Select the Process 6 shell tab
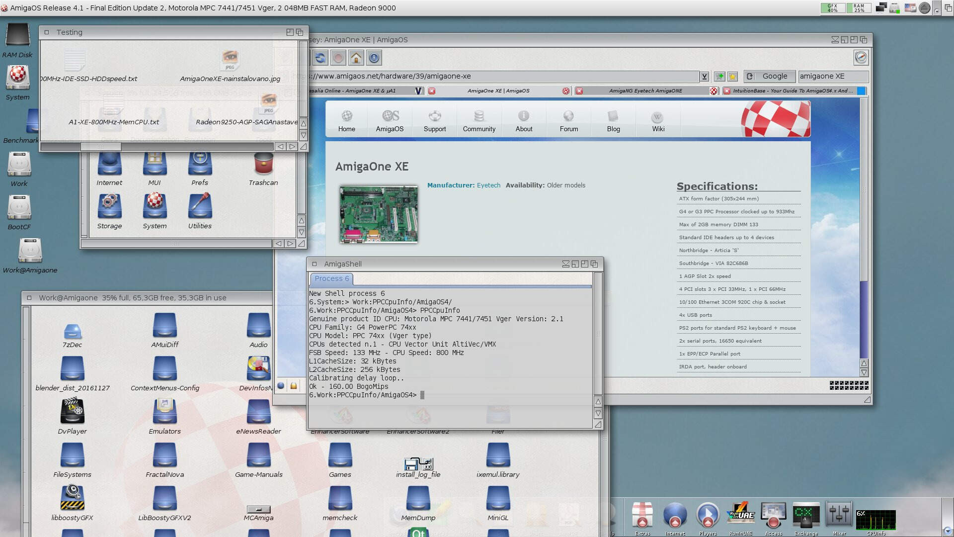954x537 pixels. 331,278
